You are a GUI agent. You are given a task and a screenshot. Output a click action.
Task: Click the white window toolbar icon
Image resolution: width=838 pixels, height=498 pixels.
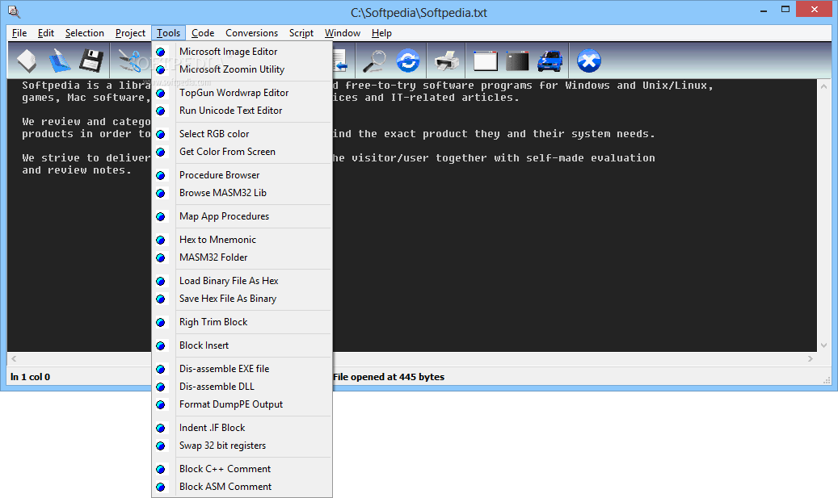point(486,61)
